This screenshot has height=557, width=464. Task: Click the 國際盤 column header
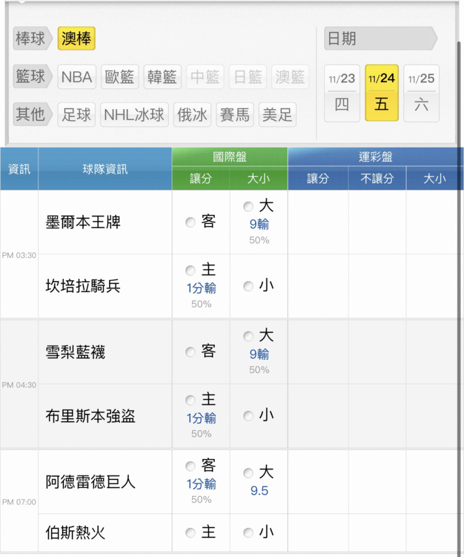tap(230, 157)
